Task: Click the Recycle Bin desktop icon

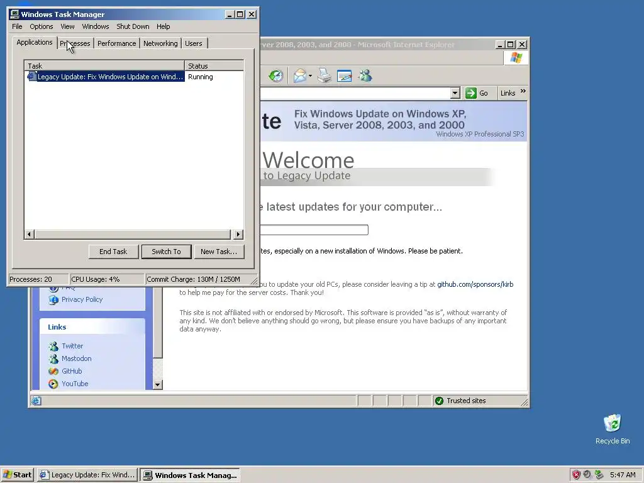Action: (x=613, y=423)
